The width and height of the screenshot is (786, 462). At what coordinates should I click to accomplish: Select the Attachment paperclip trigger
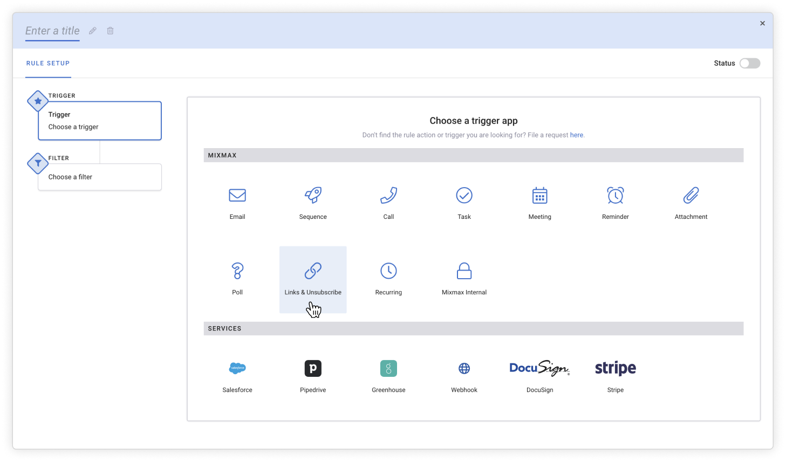point(691,196)
